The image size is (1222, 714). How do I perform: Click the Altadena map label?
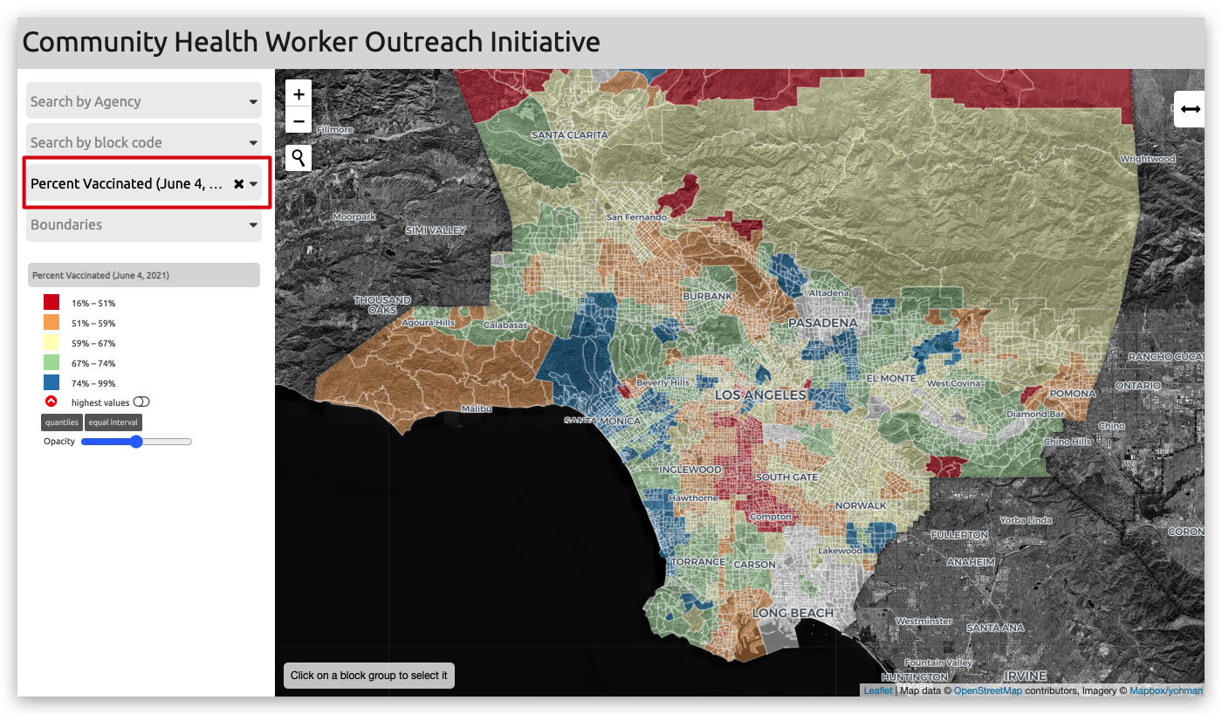tap(828, 293)
